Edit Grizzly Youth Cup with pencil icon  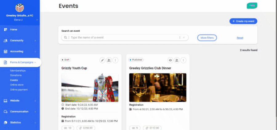pyautogui.click(x=102, y=60)
